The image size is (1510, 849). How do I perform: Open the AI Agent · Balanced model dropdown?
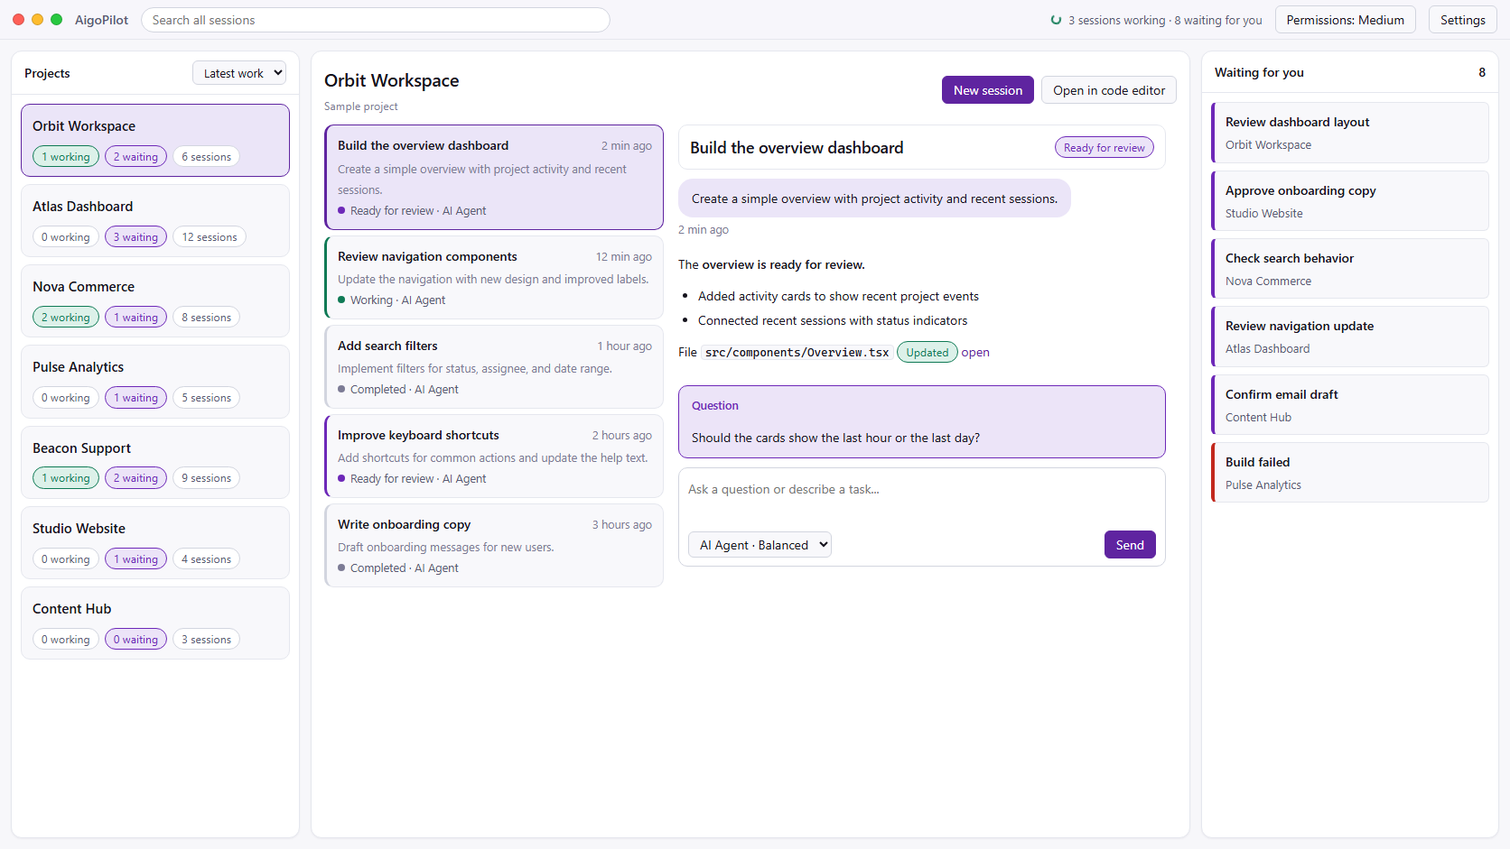coord(760,545)
